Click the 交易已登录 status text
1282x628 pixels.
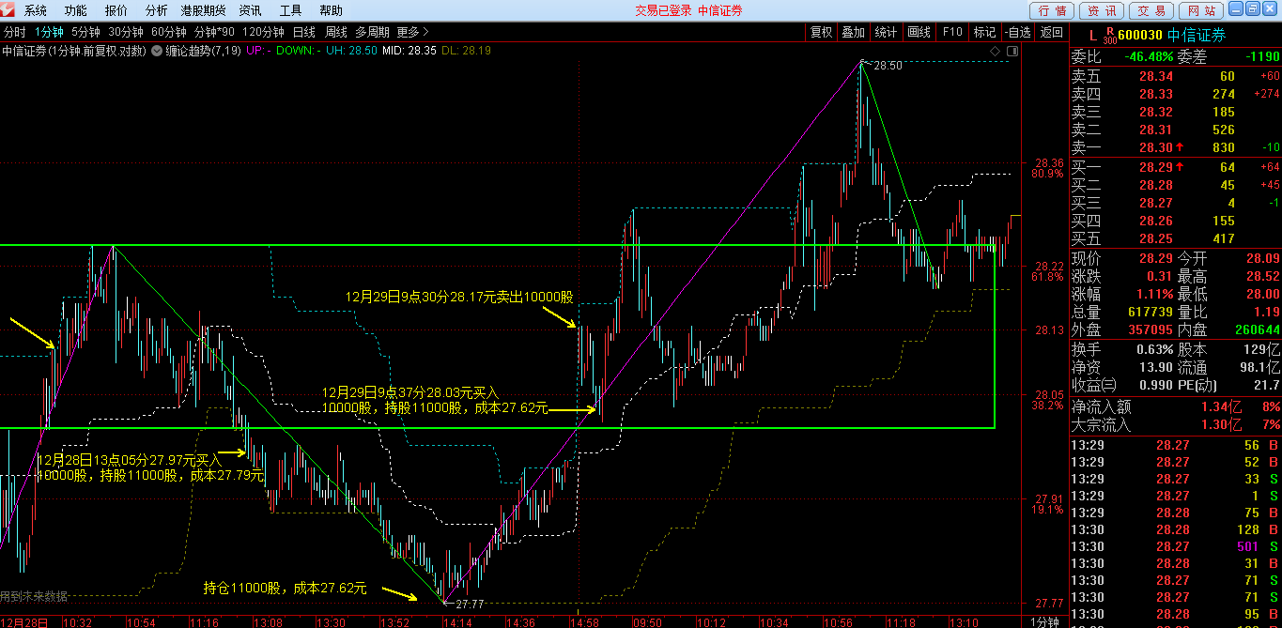click(x=663, y=10)
